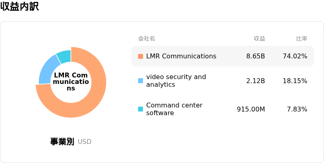Click the orange LMR Communications color swatch
The width and height of the screenshot is (324, 163).
coord(141,56)
